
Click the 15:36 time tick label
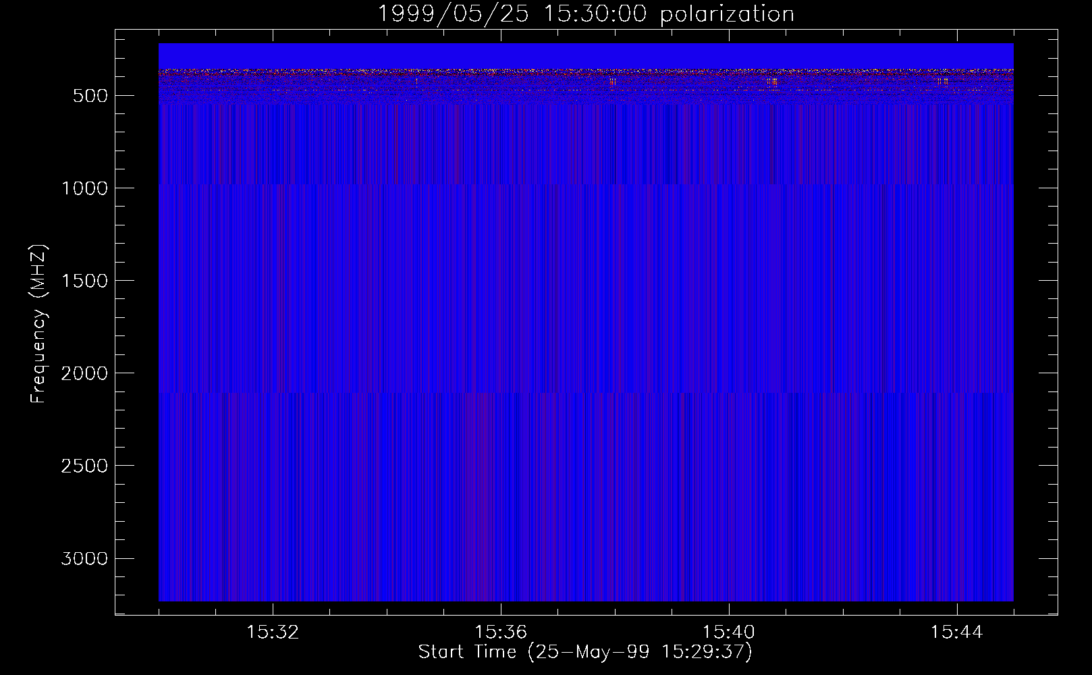(x=501, y=632)
